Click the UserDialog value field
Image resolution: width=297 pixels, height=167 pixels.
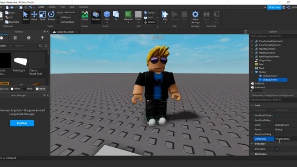286,139
